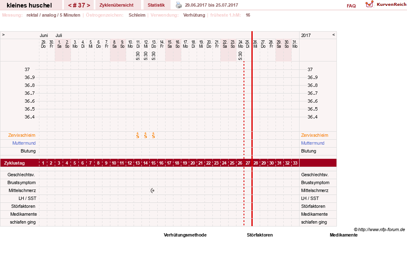The height and width of the screenshot is (276, 407).
Task: Collapse the chart with the < arrow next to 2017
Action: click(334, 34)
